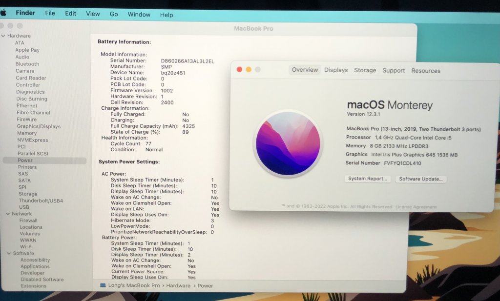Open the File menu
Screen dimensions: 500x301
pos(50,13)
